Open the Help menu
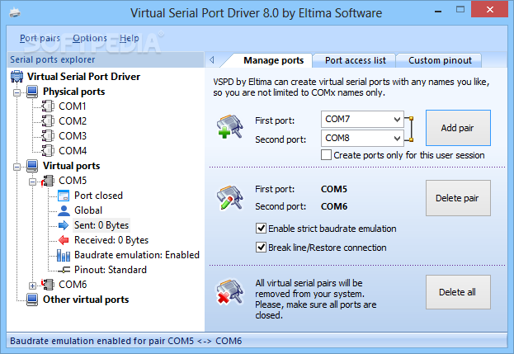514x354 pixels. point(130,38)
